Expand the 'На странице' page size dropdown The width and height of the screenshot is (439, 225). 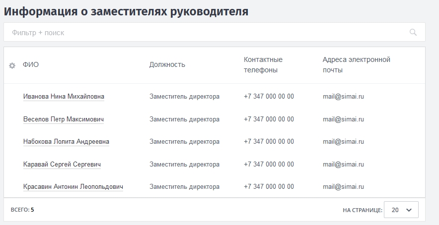(x=402, y=210)
